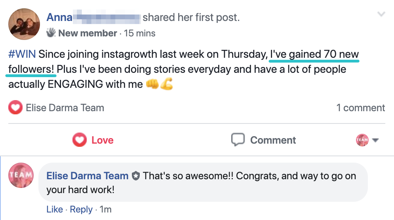Like the Elise Darma Team comment
Image resolution: width=394 pixels, height=220 pixels.
(x=54, y=209)
